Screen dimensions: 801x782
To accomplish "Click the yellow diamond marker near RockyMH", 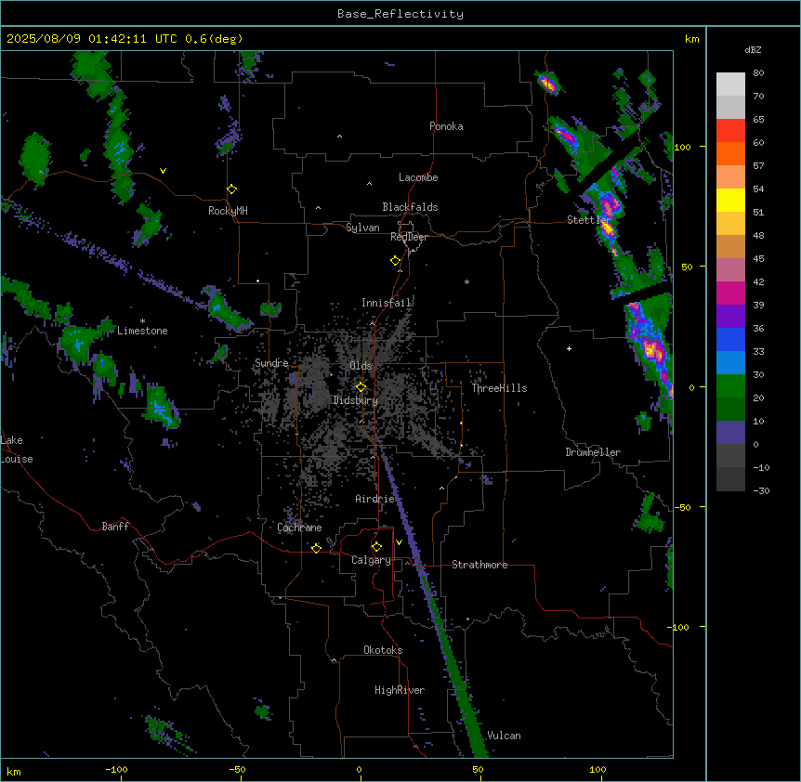I will [231, 189].
